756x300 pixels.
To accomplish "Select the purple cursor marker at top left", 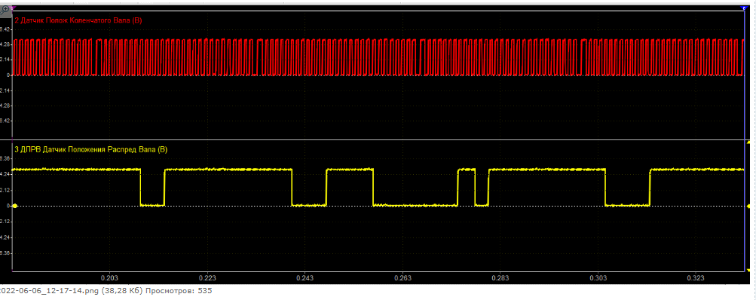I will (13, 8).
